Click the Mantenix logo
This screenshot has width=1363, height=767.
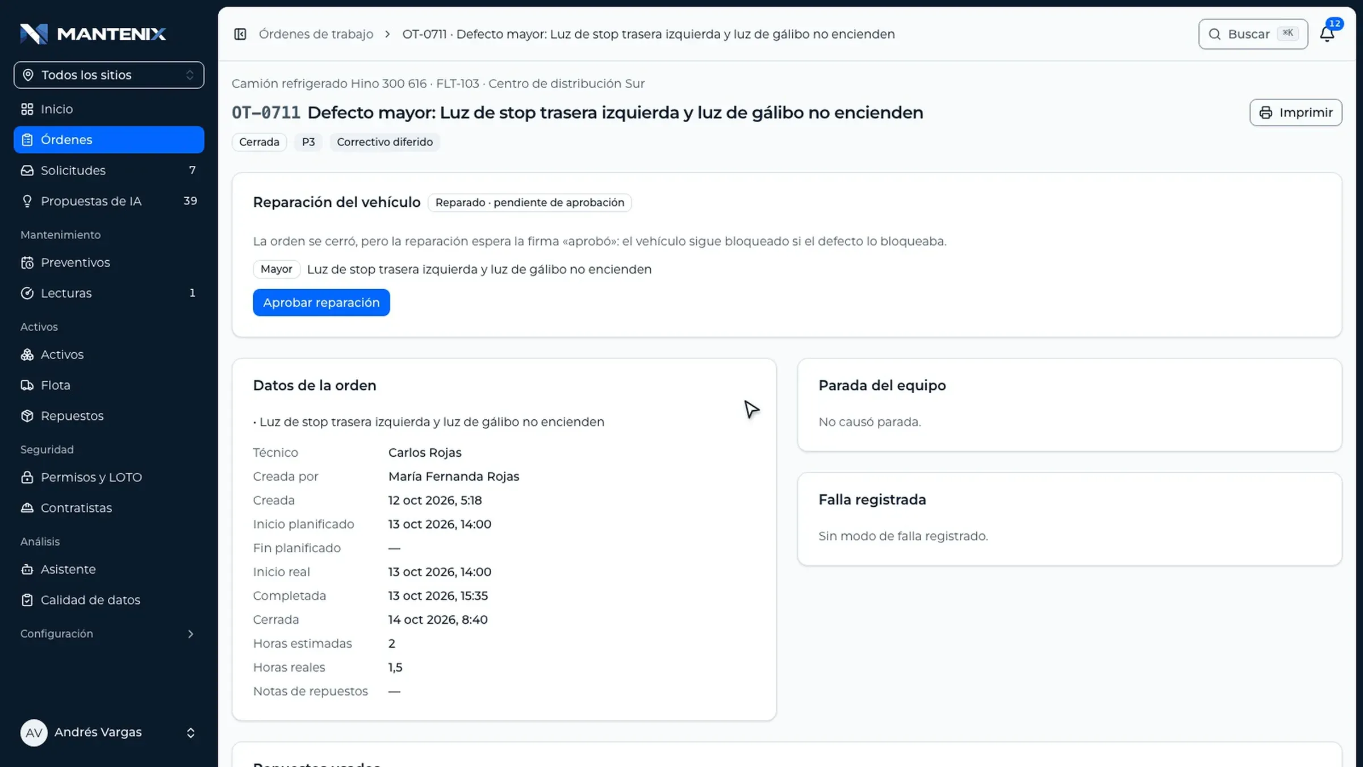pyautogui.click(x=93, y=34)
